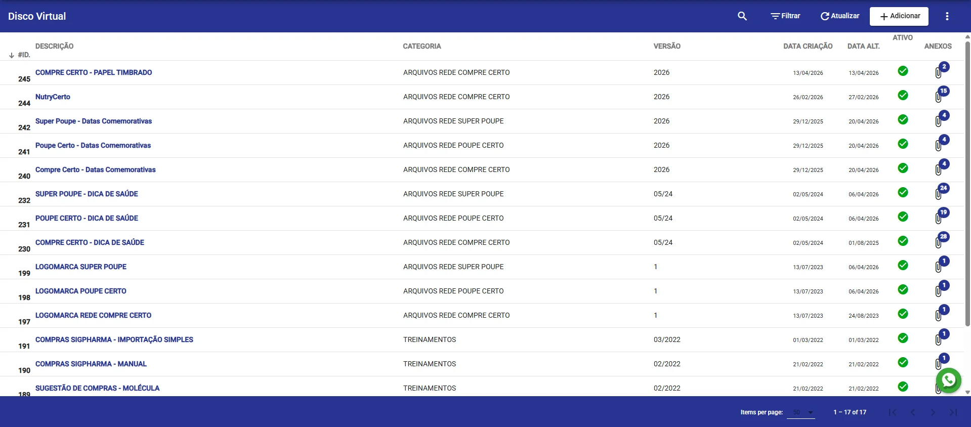Open LOGOMARCA POUPE CERTO entry
This screenshot has width=971, height=427.
(x=81, y=291)
